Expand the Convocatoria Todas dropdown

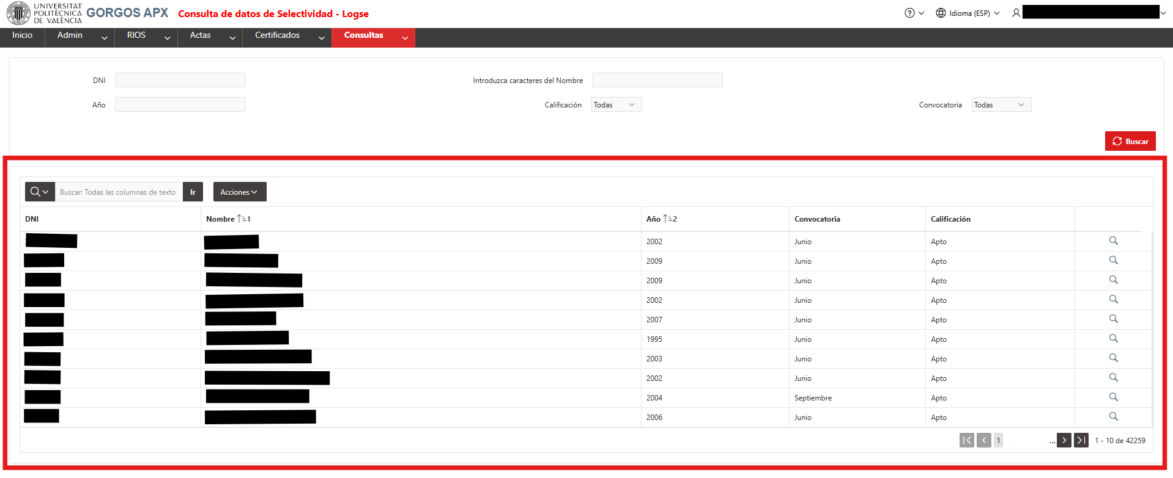[1001, 105]
